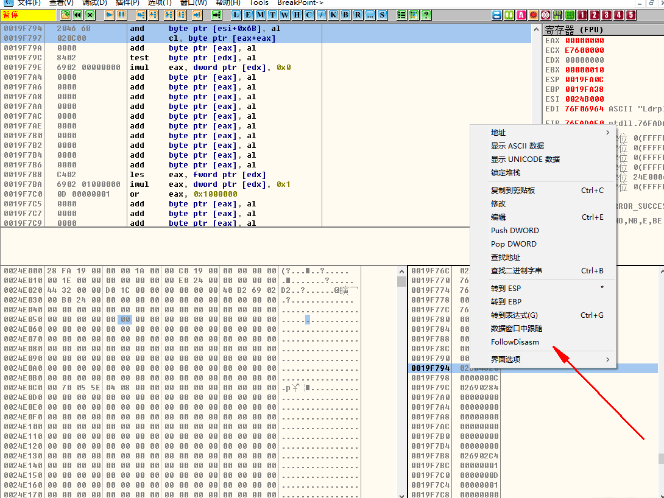Click the Step into toolbar icon
Screen dimensions: 664x498
point(141,15)
